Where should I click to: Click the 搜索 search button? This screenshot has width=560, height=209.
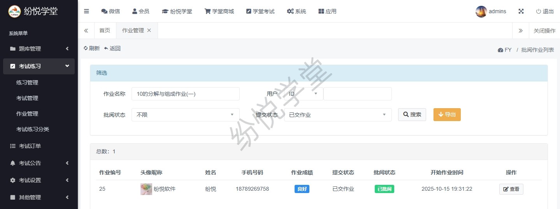point(412,115)
